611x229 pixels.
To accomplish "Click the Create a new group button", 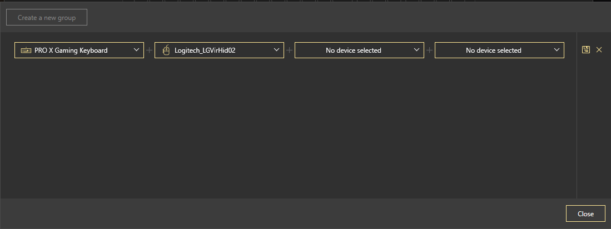I will (47, 18).
